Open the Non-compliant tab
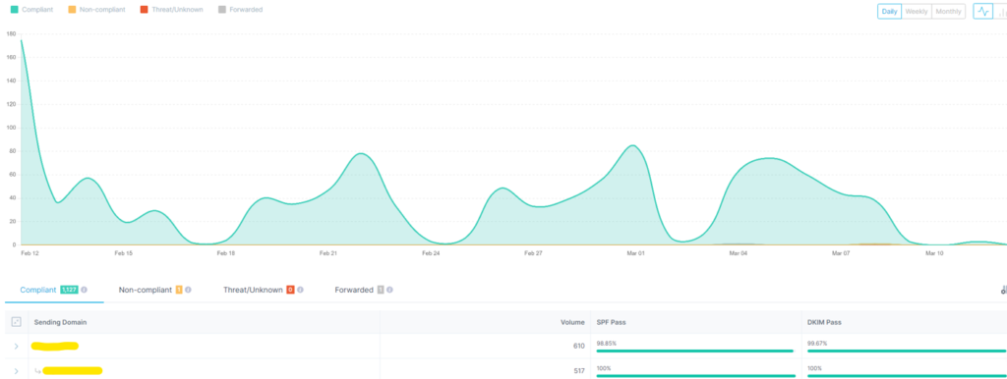This screenshot has height=379, width=1007. pyautogui.click(x=154, y=290)
